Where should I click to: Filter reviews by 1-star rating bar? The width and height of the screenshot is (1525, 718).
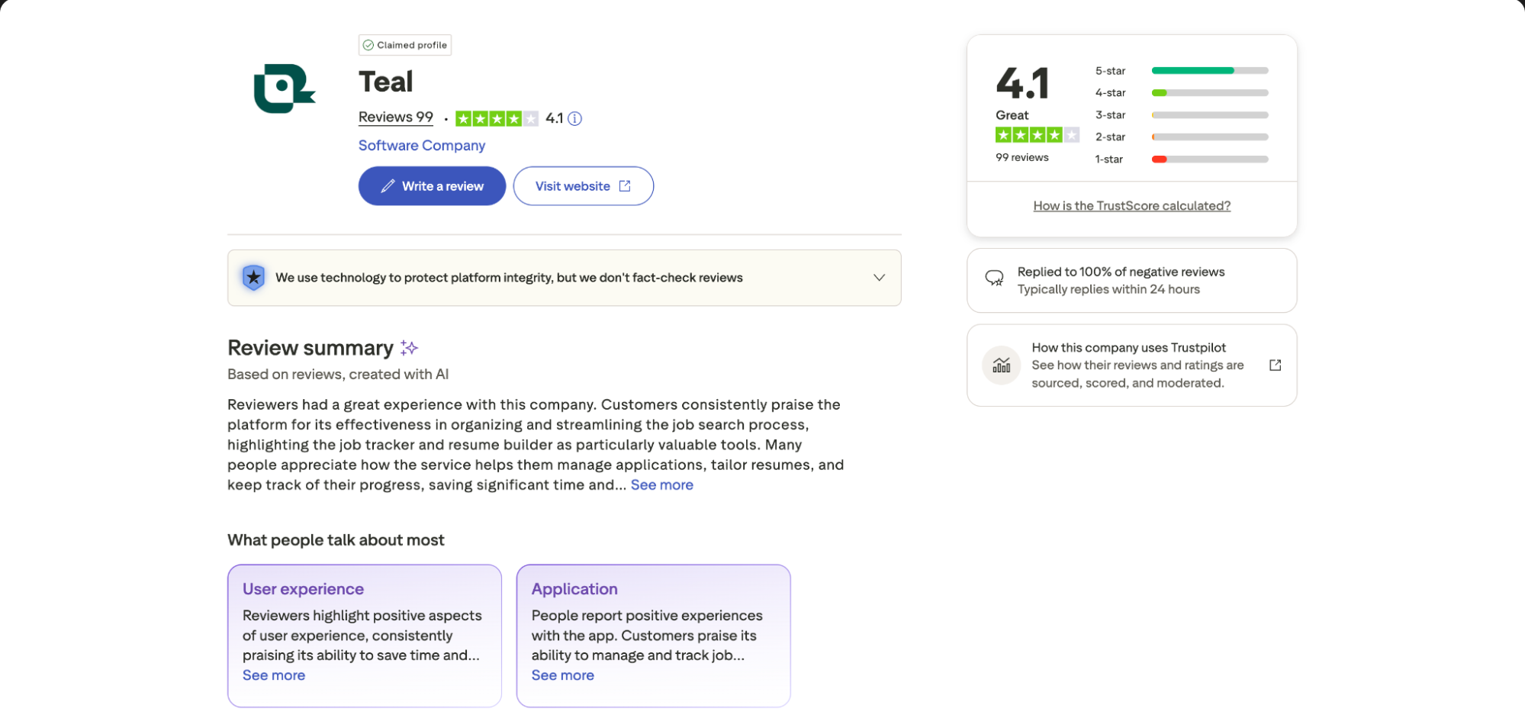(x=1209, y=159)
